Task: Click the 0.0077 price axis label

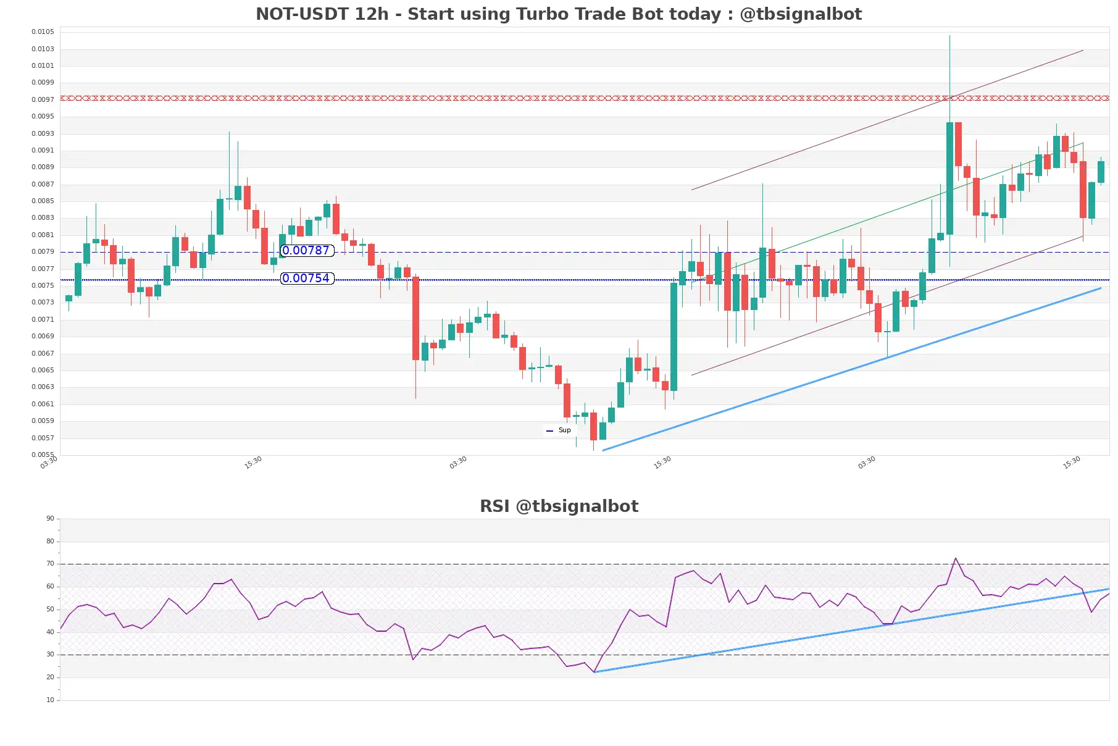Action: point(43,269)
